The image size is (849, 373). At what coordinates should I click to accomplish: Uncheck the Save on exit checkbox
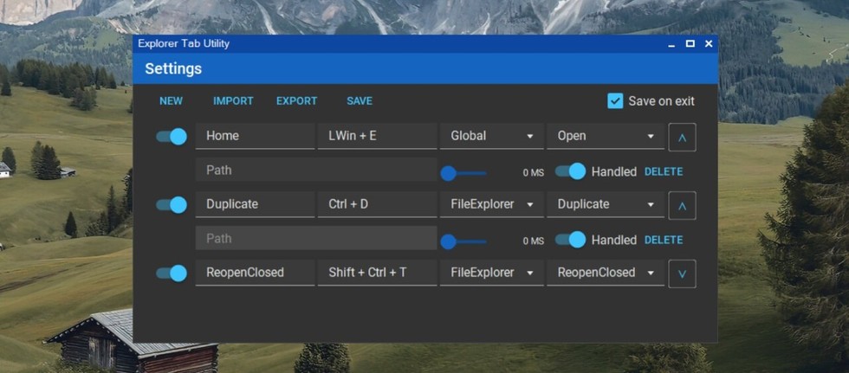coord(615,101)
